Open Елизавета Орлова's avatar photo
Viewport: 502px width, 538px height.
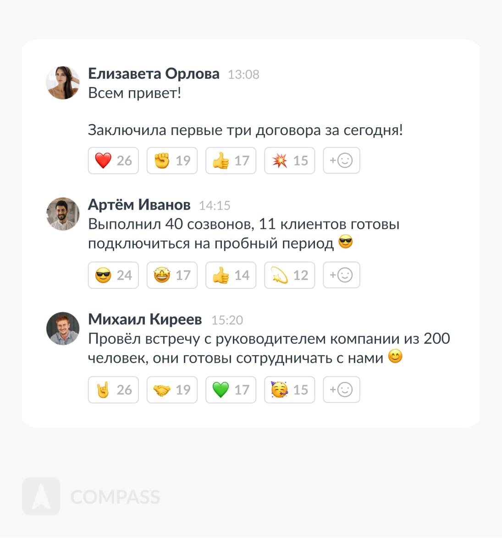coord(63,83)
